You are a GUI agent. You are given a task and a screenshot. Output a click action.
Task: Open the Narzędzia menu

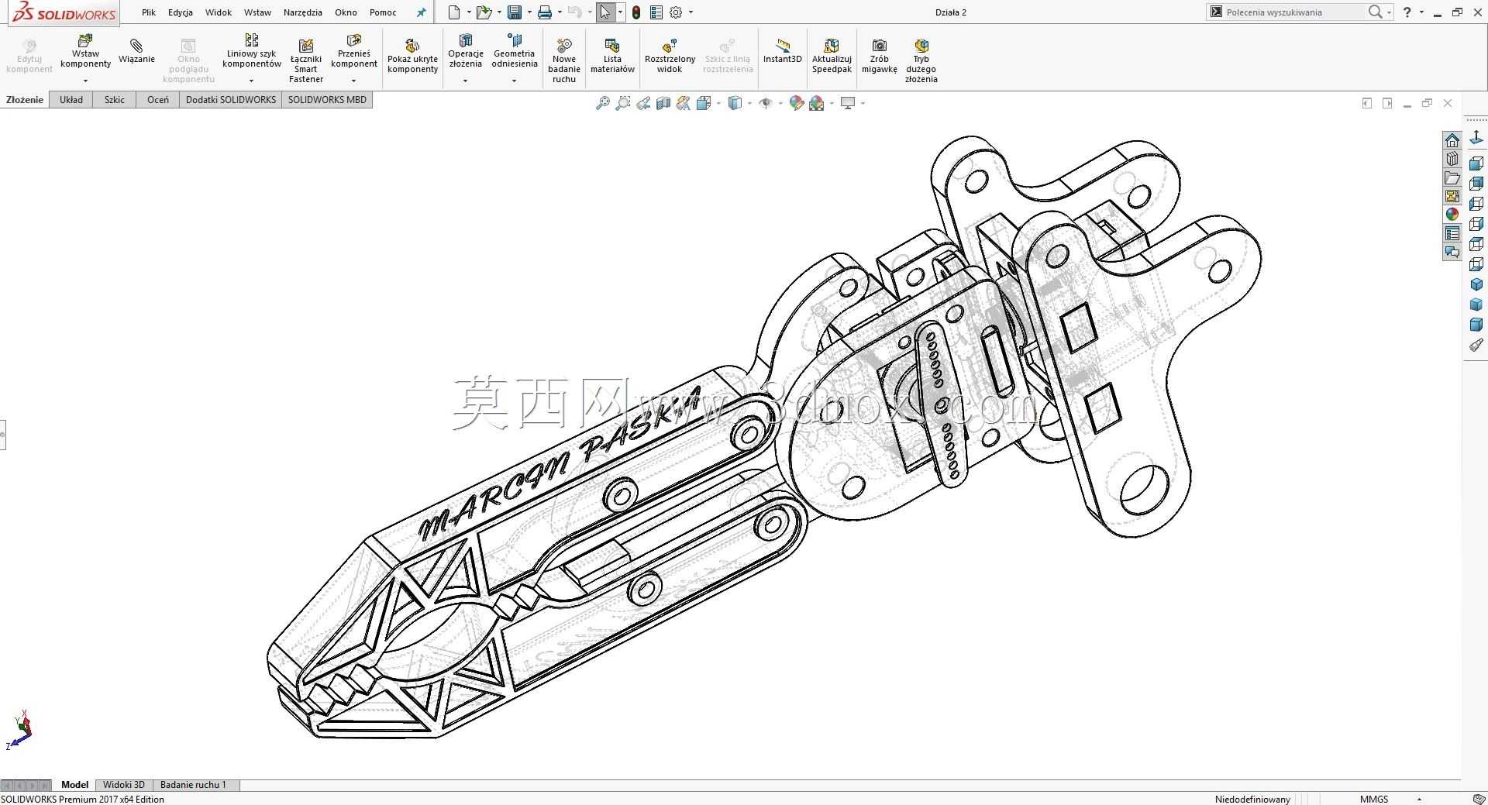[303, 12]
